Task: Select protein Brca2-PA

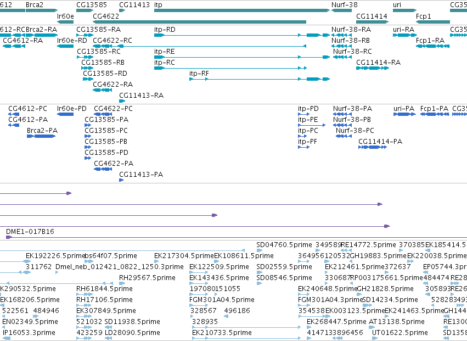Action: 41,136
